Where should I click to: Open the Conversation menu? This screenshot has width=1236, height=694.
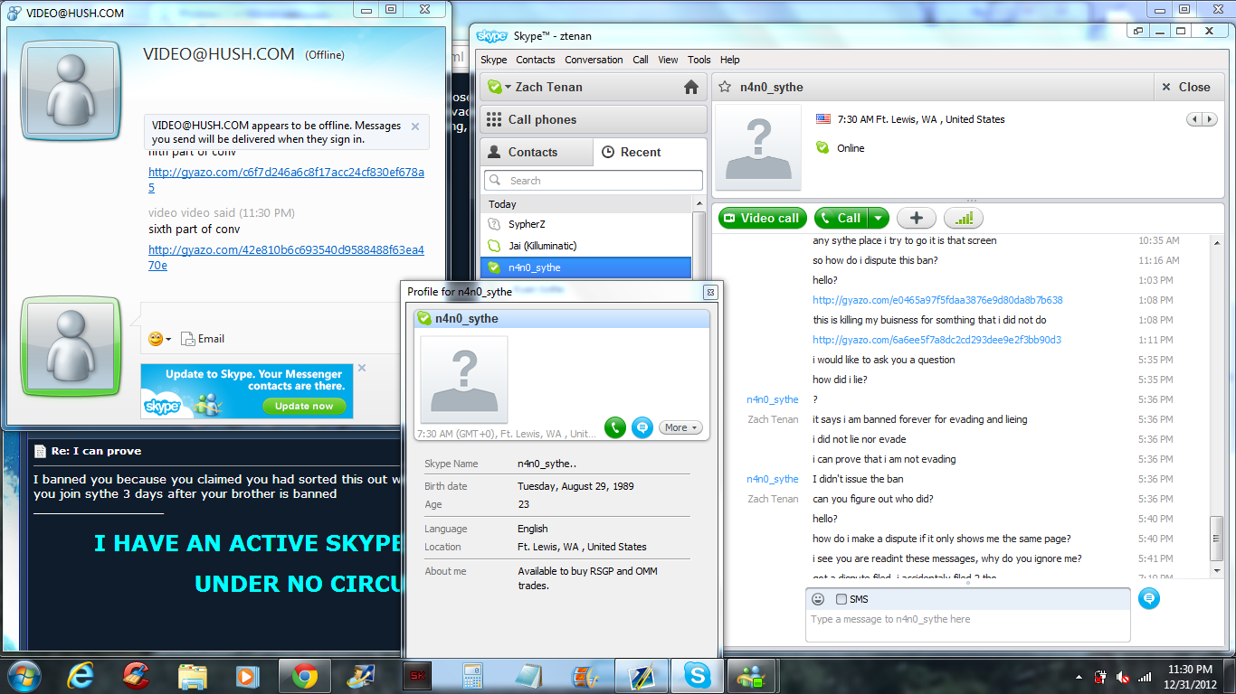594,60
